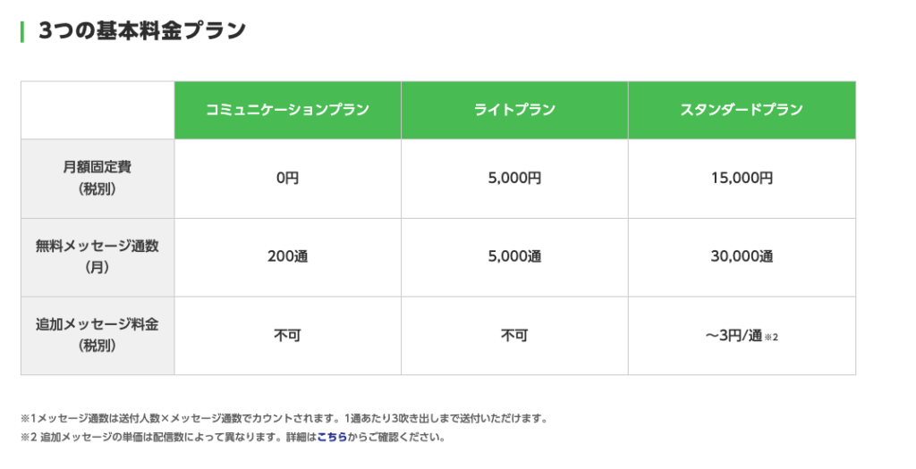This screenshot has width=916, height=469.
Task: Open the こちら details link
Action: coord(332,437)
